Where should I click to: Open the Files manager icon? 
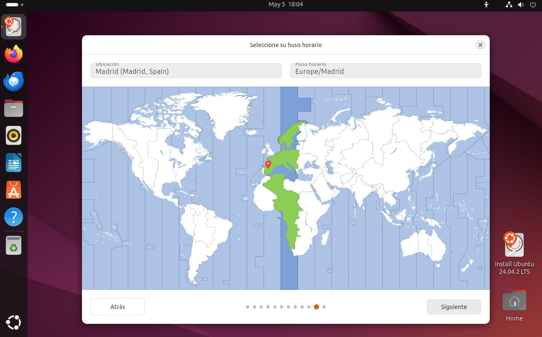[14, 109]
